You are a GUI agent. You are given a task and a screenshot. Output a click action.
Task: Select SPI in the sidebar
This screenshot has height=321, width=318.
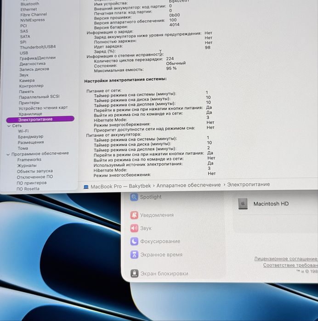(23, 42)
